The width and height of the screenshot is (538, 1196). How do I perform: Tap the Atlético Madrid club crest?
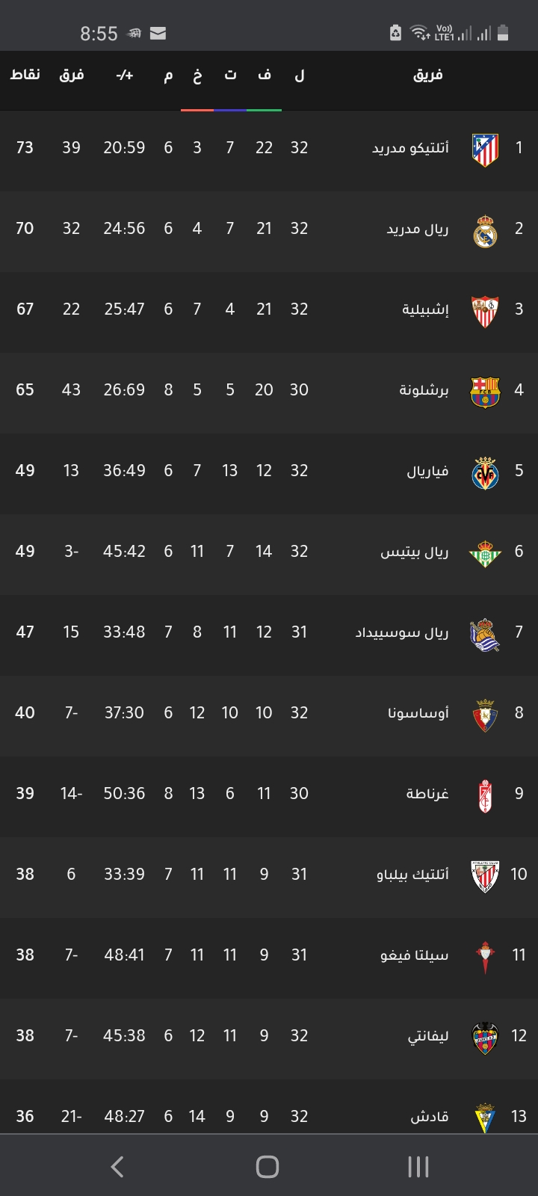point(485,149)
